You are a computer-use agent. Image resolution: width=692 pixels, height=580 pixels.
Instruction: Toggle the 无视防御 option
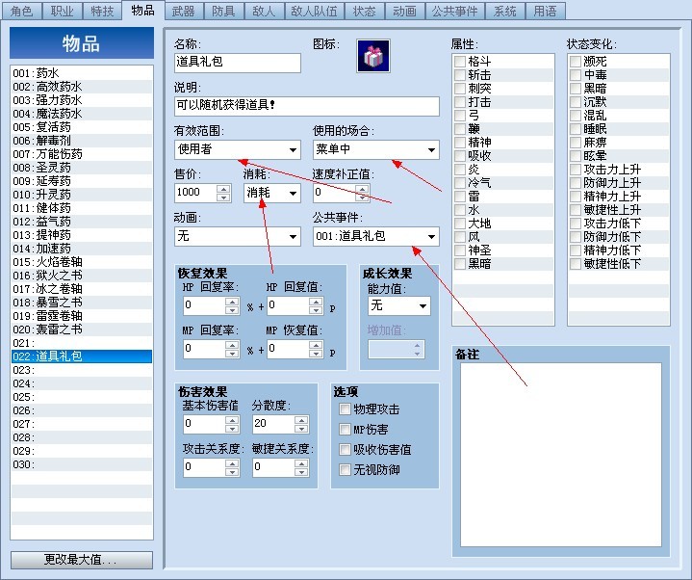(345, 469)
